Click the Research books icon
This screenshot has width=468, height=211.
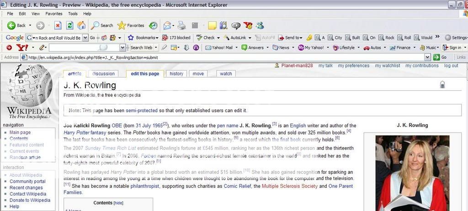223,26
